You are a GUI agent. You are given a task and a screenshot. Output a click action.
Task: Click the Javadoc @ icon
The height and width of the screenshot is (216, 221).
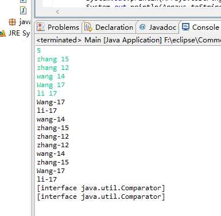tap(142, 27)
